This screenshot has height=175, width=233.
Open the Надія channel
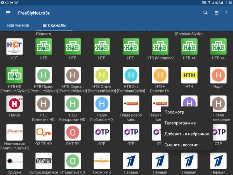[218, 75]
